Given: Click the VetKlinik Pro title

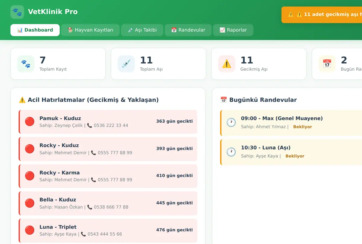Looking at the screenshot, I should point(53,12).
